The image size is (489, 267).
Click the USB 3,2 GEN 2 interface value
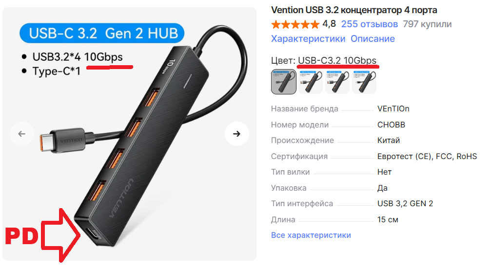click(x=405, y=203)
